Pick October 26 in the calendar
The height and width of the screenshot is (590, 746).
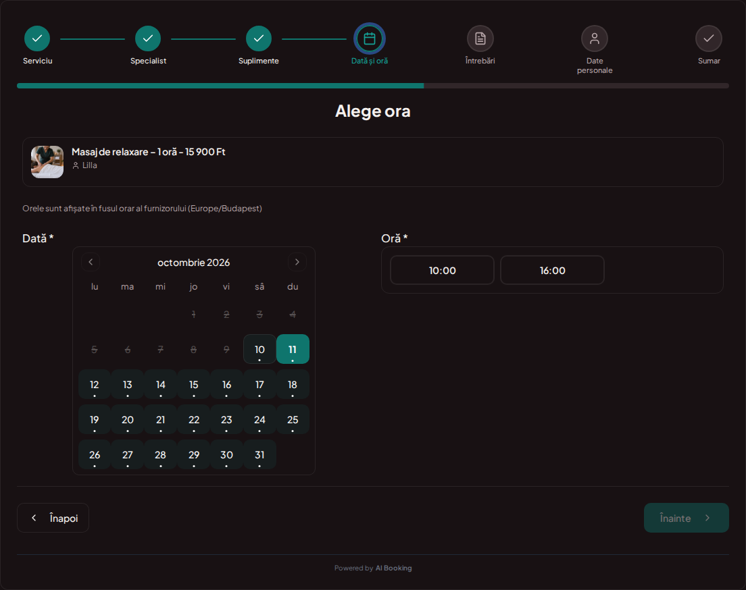pyautogui.click(x=95, y=455)
